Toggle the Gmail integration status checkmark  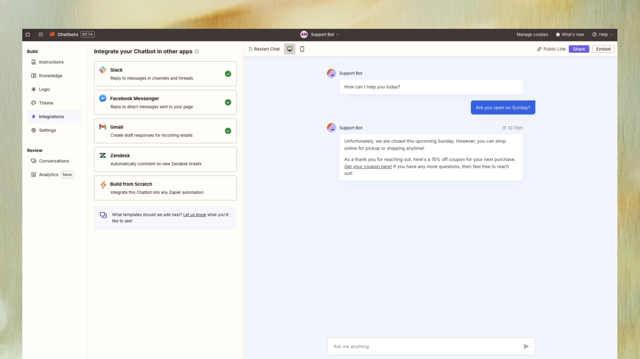(228, 131)
